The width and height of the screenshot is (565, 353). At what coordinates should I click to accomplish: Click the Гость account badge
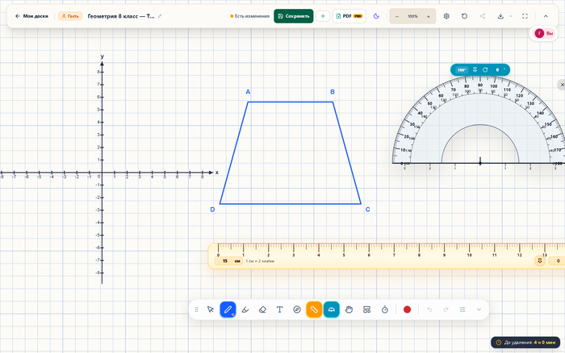click(x=70, y=16)
